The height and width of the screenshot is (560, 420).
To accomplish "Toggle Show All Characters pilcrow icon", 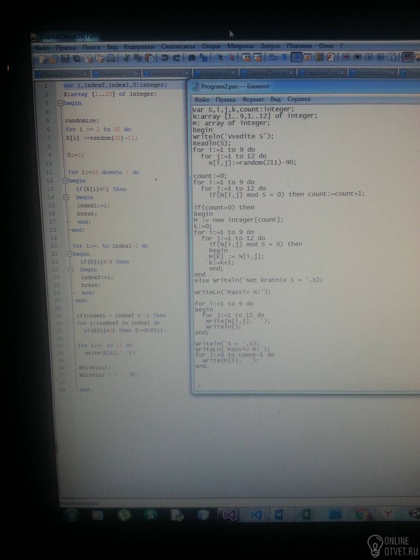I will (x=285, y=57).
